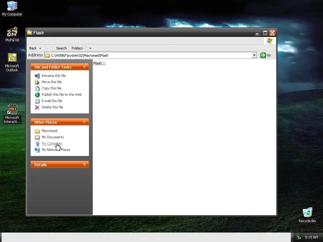Click the folder icon in address bar
Image resolution: width=323 pixels, height=242 pixels.
point(48,55)
